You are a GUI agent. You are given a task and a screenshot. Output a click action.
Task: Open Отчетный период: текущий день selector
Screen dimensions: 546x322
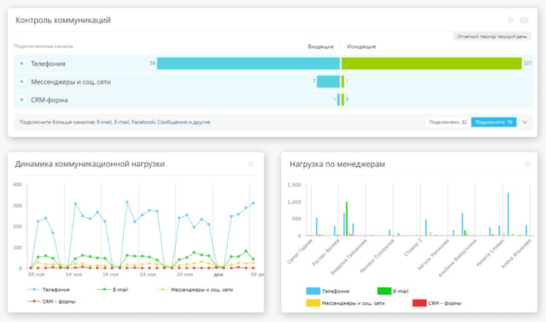coord(492,36)
